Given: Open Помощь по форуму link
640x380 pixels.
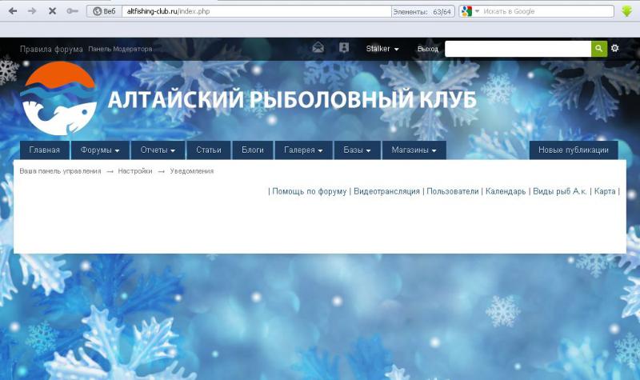Looking at the screenshot, I should [x=310, y=191].
